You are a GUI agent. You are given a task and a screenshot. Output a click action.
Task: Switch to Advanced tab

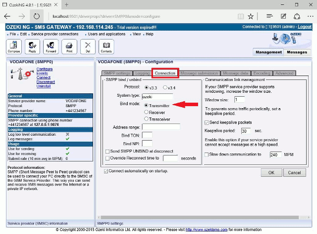tap(284, 73)
